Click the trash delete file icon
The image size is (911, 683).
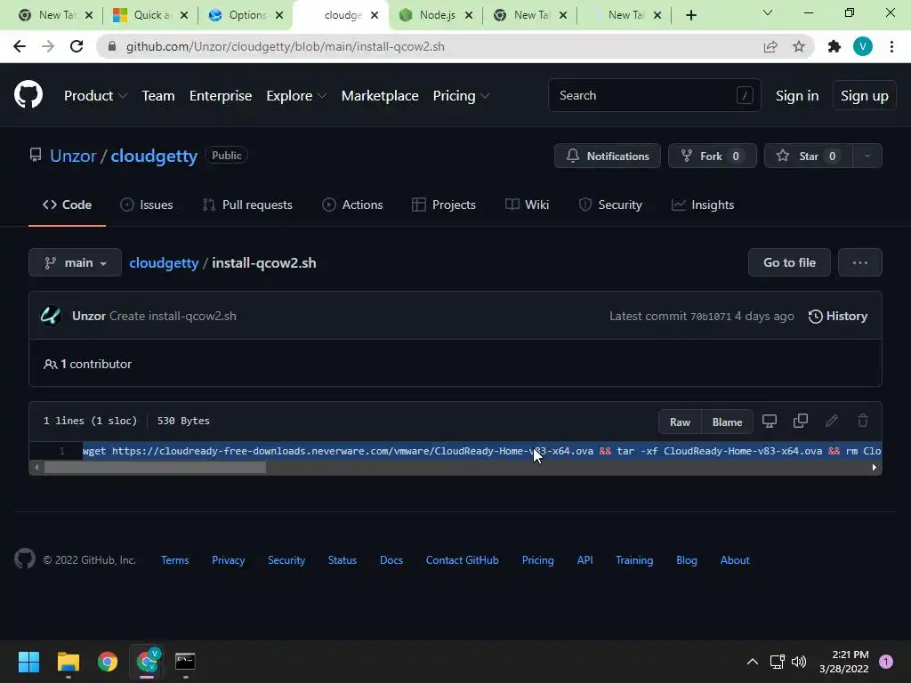863,421
